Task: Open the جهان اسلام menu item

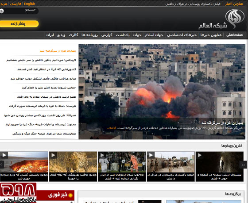Action: pos(154,35)
